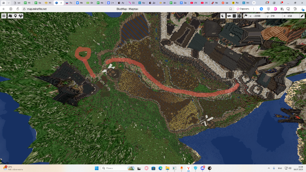Open the volume control in system tray
Viewport: 306px width, 172px height.
click(290, 168)
